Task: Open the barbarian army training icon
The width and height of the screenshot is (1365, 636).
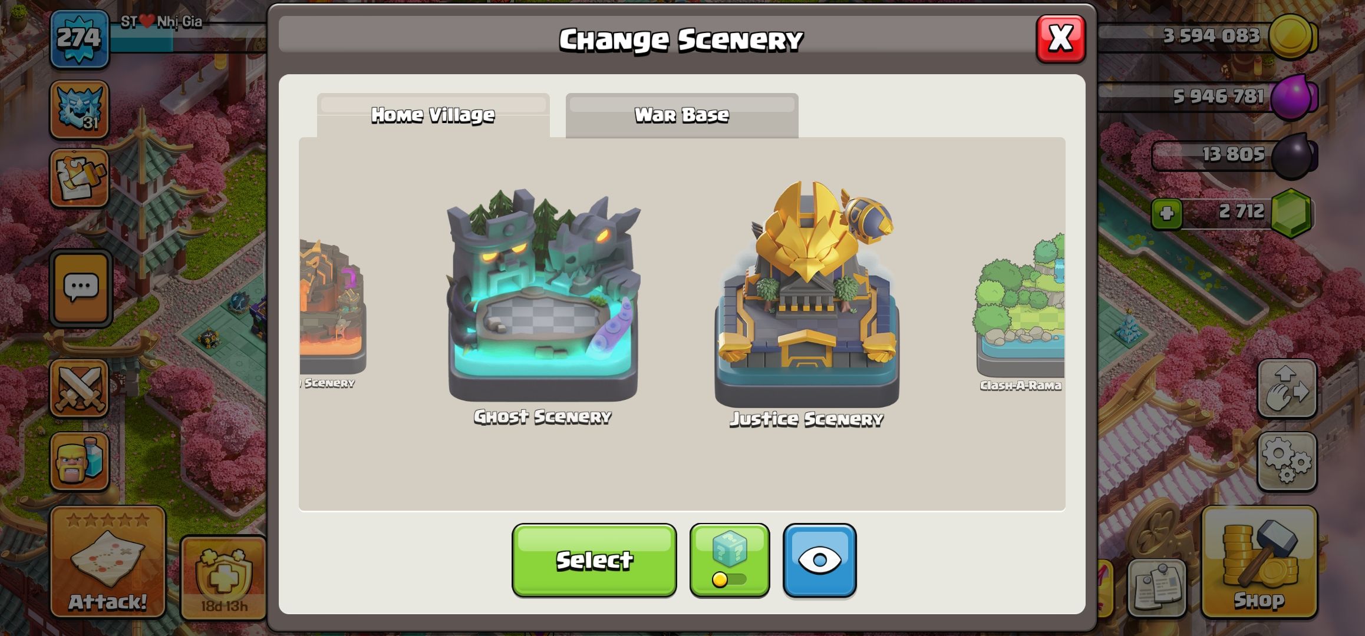Action: click(x=79, y=462)
